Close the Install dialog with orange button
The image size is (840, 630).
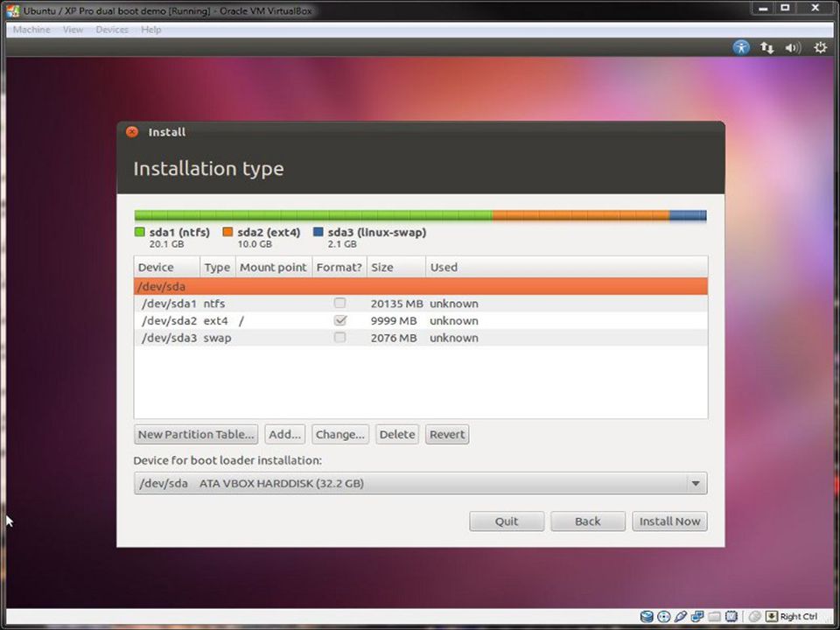pyautogui.click(x=132, y=132)
